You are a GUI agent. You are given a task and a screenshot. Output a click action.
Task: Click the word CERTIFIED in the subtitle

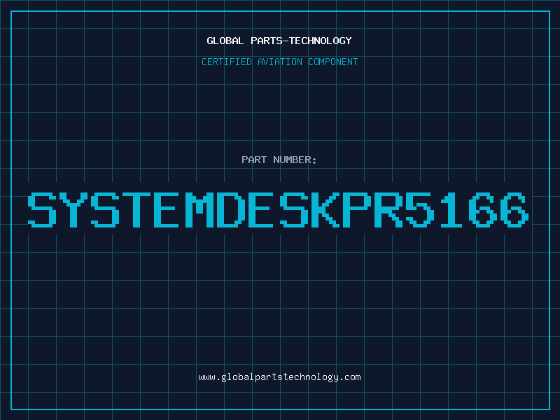tap(227, 62)
